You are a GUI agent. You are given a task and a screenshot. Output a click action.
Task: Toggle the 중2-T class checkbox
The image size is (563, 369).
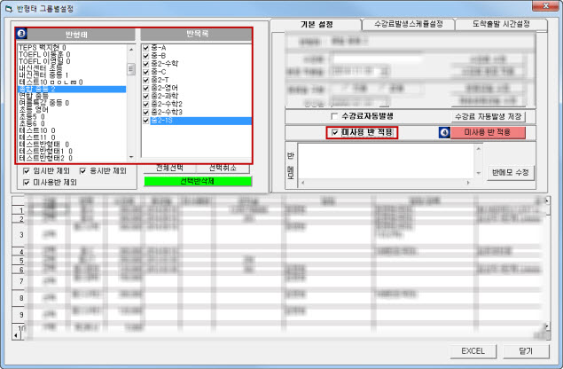145,80
